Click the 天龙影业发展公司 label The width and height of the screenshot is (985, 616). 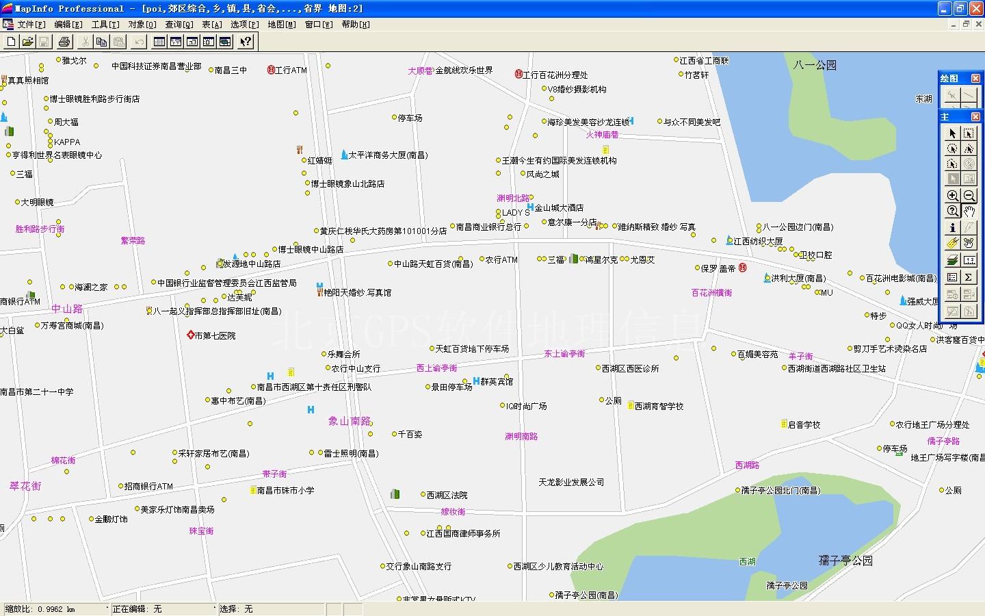tap(571, 483)
